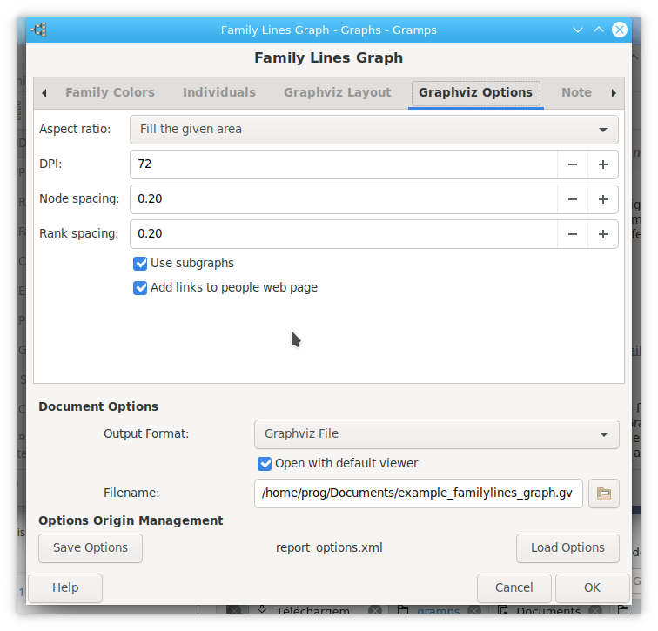The width and height of the screenshot is (658, 631).
Task: Click the Load Options button
Action: pos(567,548)
